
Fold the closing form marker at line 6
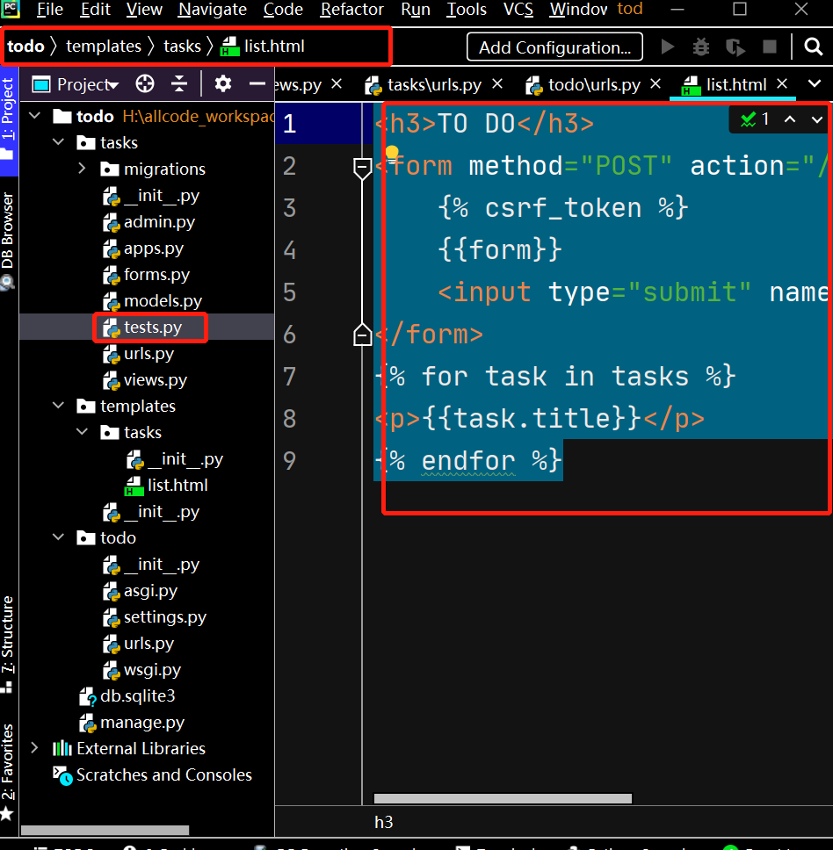click(x=362, y=335)
